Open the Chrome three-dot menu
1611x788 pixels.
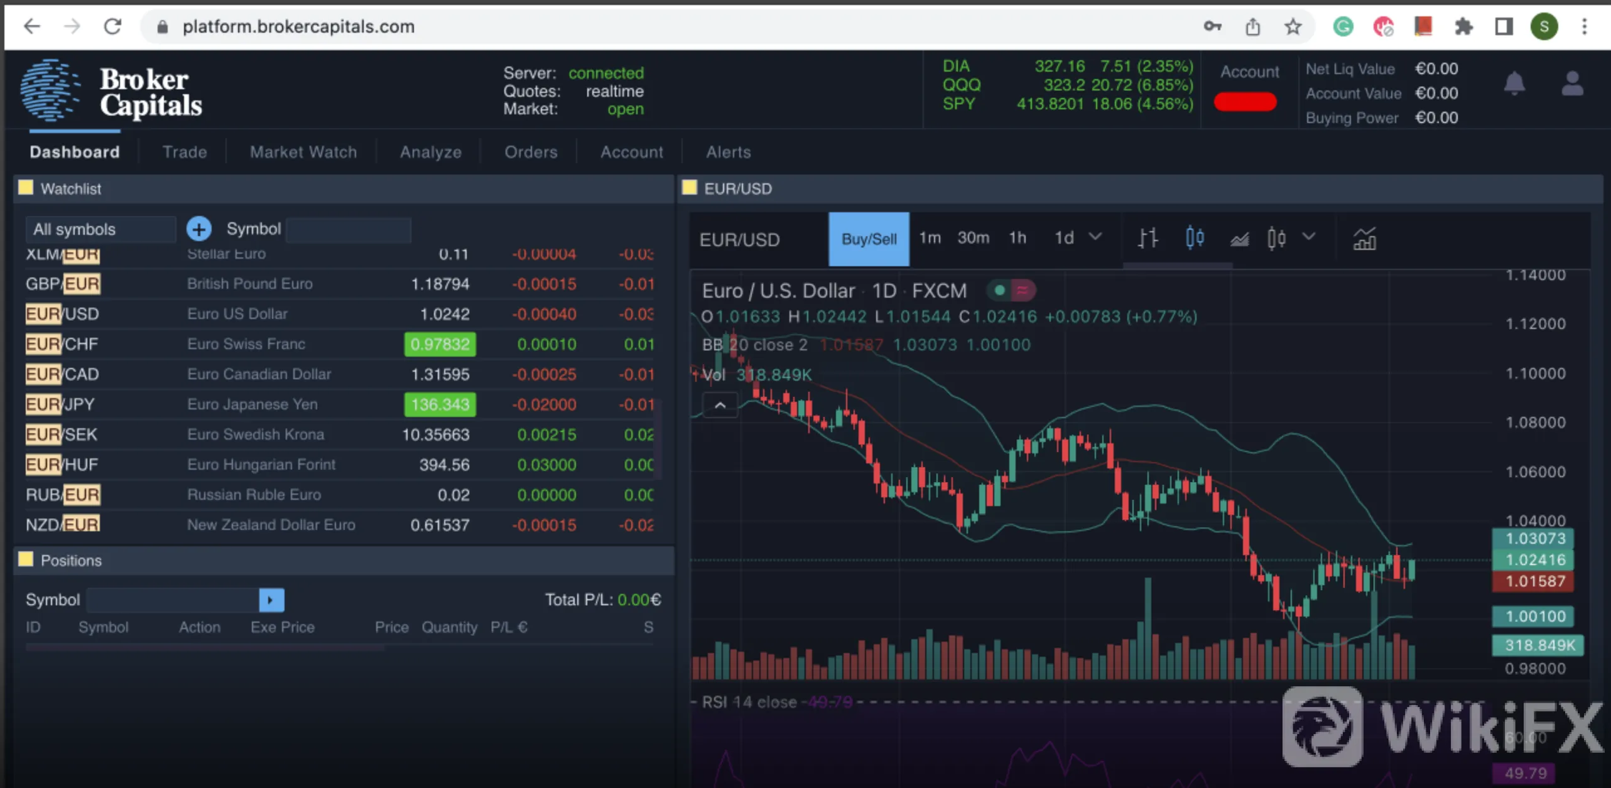click(1585, 26)
